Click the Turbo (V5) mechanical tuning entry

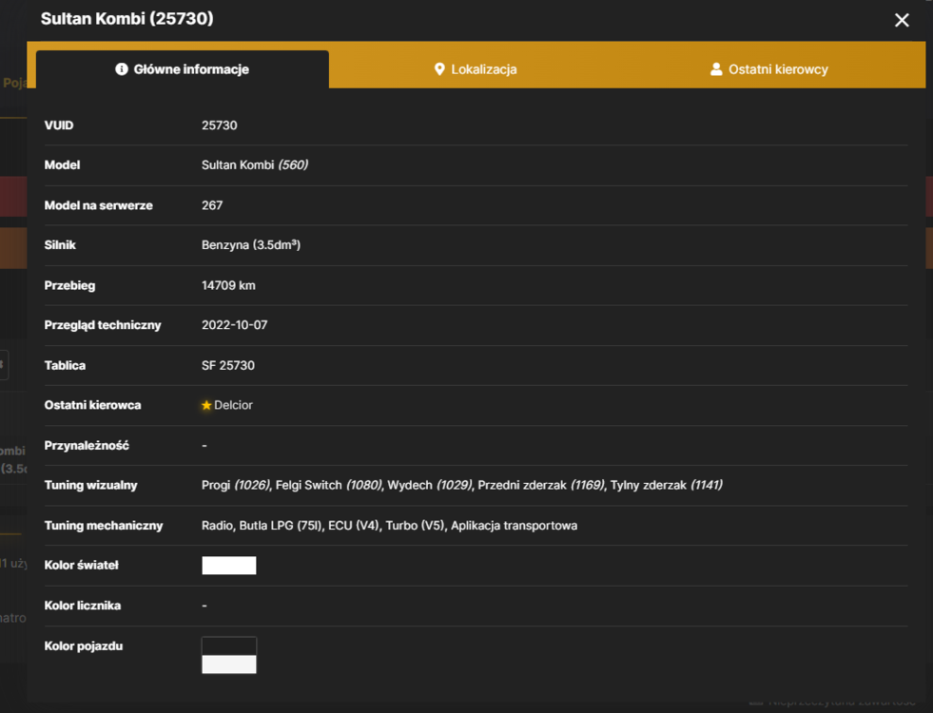click(415, 526)
